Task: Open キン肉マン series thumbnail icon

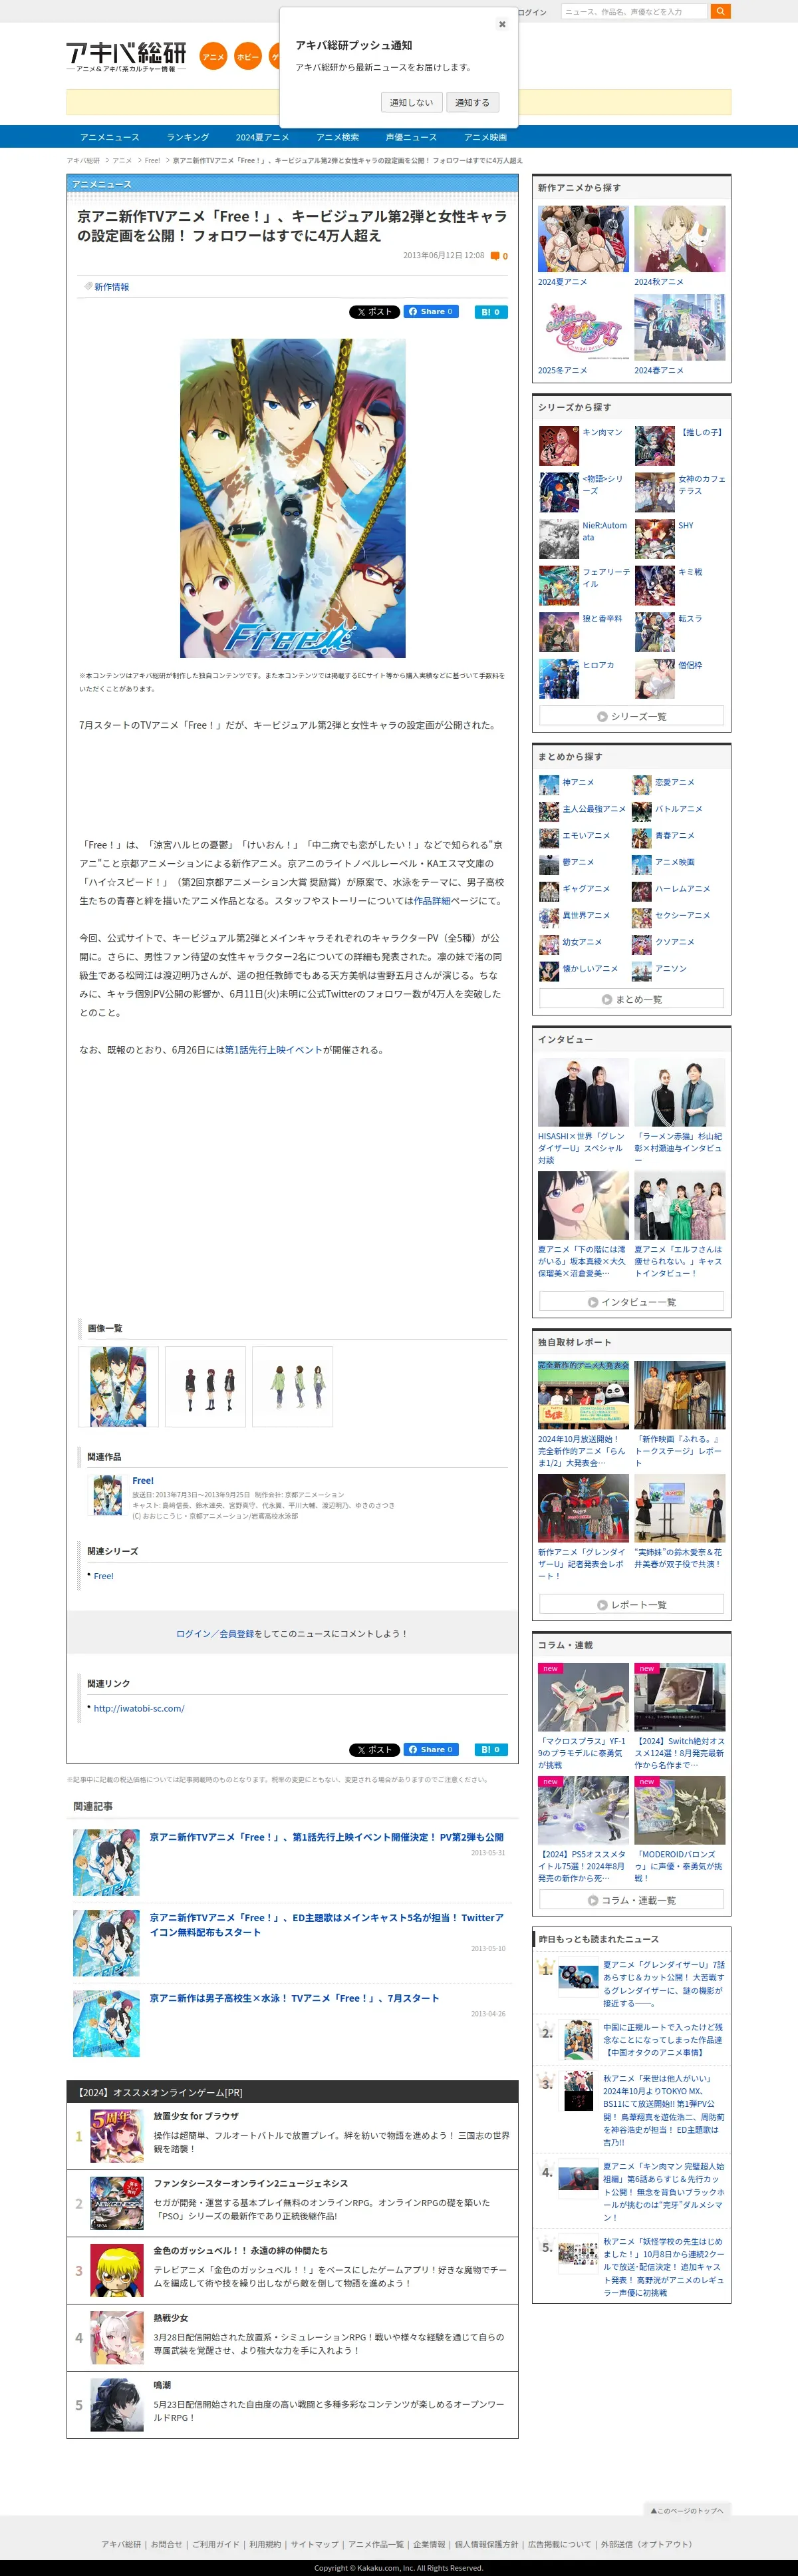Action: tap(559, 445)
